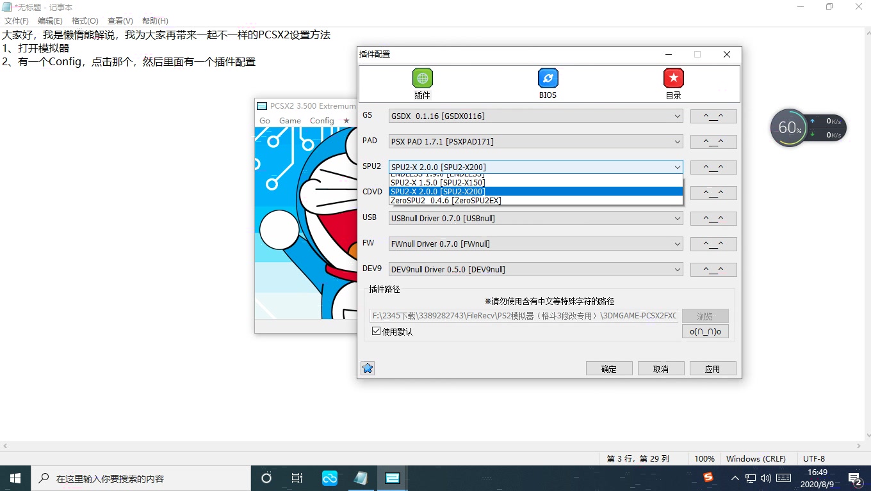Screen dimensions: 871x491
Task: Click 取消 to cancel plugin dialog
Action: coord(661,369)
